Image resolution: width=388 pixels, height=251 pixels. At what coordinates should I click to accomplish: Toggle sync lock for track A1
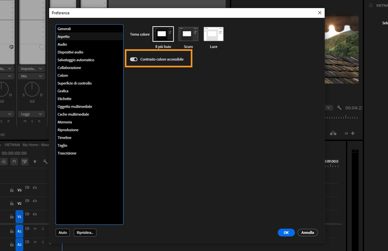click(x=27, y=229)
